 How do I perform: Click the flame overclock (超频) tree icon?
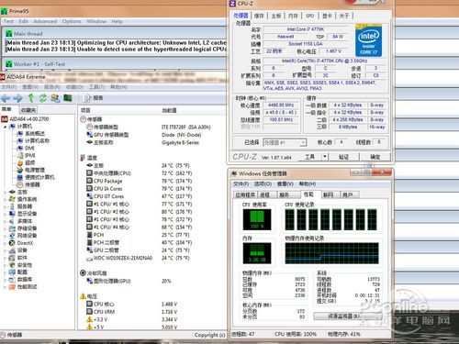(x=20, y=162)
